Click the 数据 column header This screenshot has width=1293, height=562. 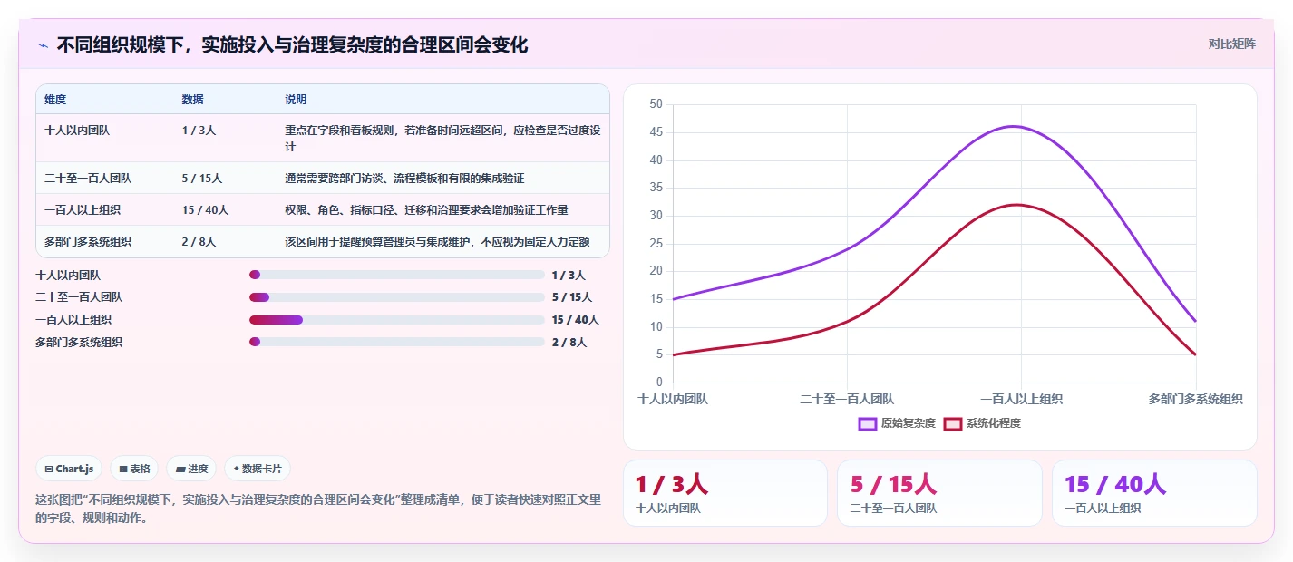tap(192, 100)
